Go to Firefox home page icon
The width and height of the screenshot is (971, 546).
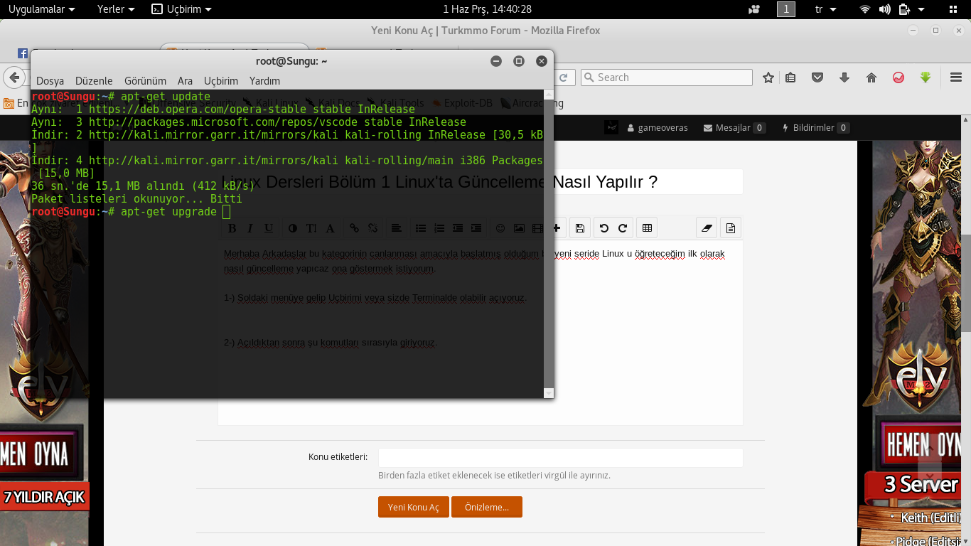(871, 77)
